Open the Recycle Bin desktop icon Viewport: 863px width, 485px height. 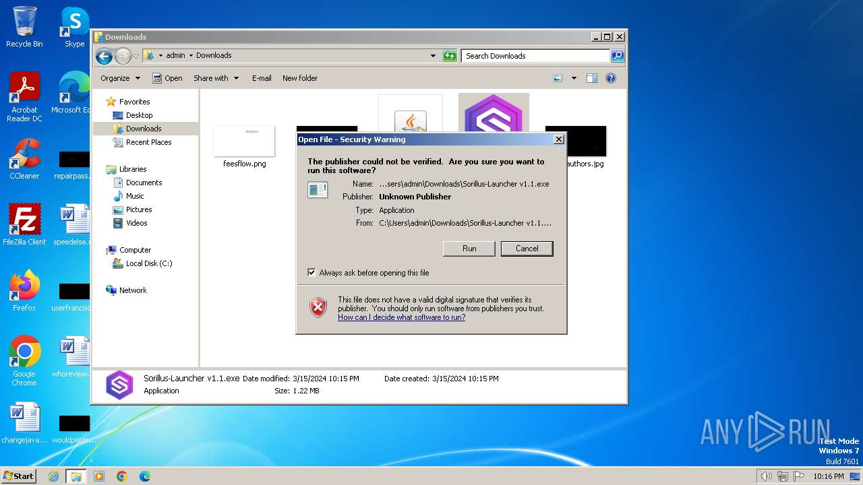pos(24,27)
